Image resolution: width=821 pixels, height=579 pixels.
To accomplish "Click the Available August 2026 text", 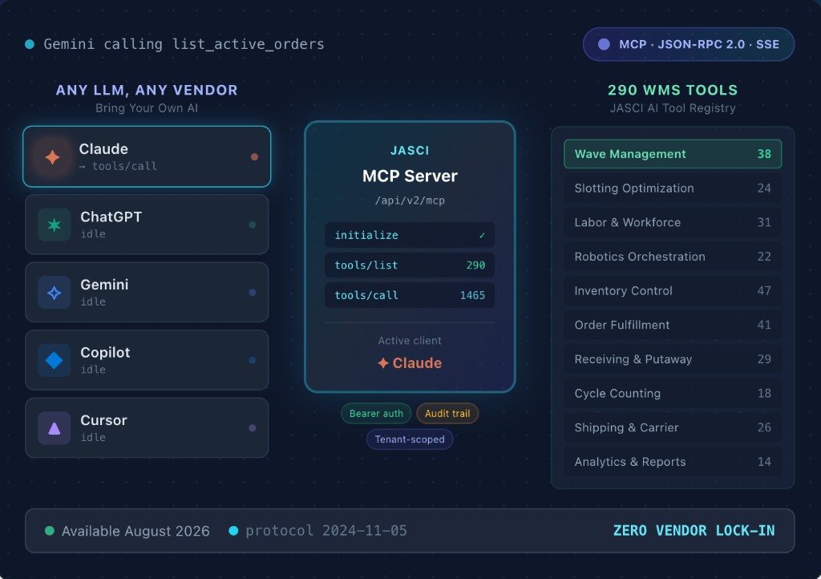I will pyautogui.click(x=135, y=532).
